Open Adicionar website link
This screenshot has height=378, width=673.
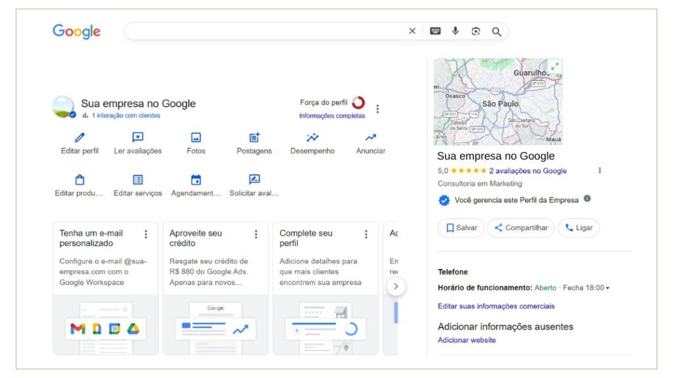coord(467,340)
